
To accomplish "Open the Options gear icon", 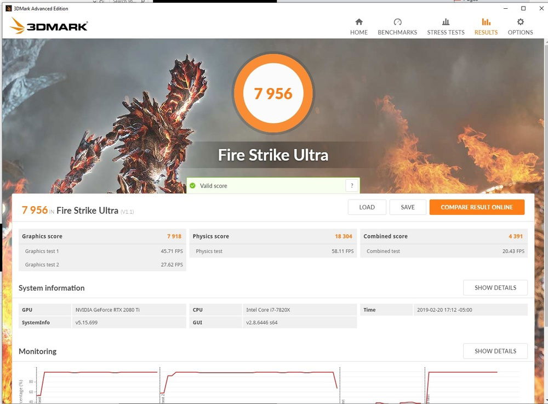I will click(x=520, y=22).
